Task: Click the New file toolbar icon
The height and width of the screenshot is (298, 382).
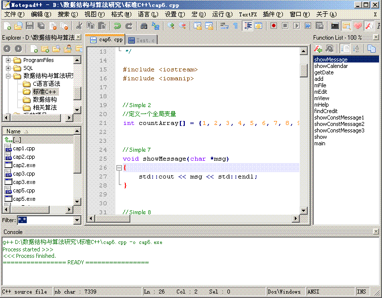Action: point(7,26)
